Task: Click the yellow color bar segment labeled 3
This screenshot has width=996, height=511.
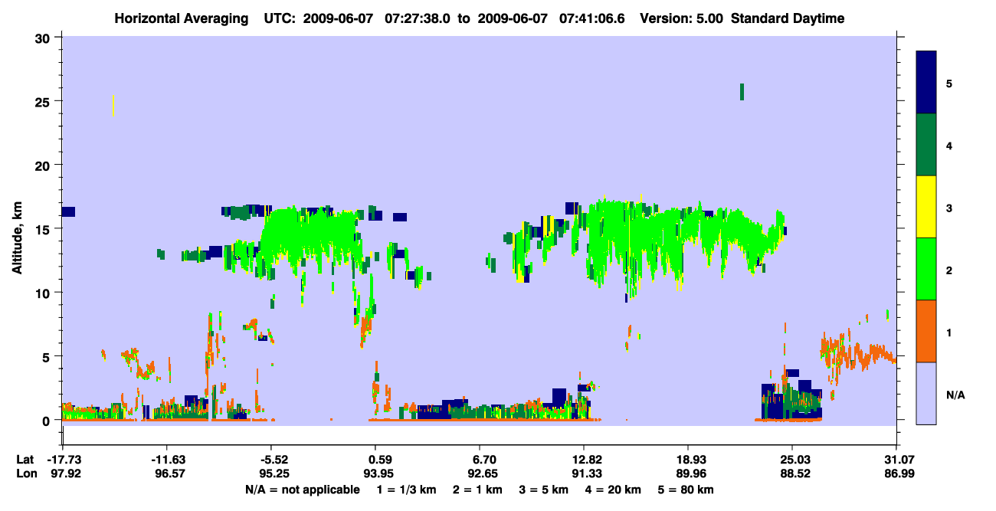Action: pyautogui.click(x=926, y=207)
